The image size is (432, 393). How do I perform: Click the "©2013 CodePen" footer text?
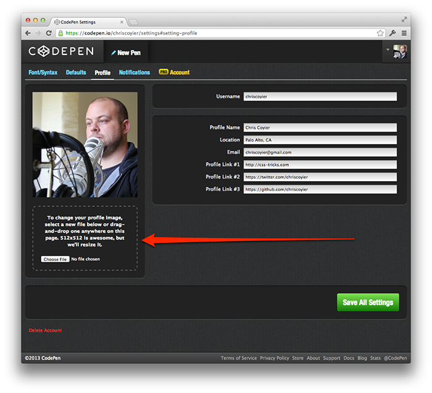43,358
